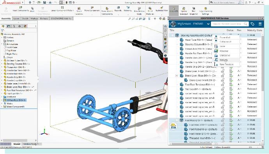
Task: Open the MySession dropdown chevron
Action: click(x=208, y=24)
